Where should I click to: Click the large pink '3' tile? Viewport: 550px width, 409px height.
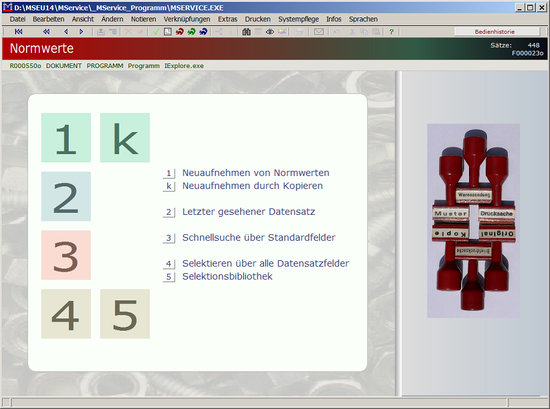click(x=66, y=255)
